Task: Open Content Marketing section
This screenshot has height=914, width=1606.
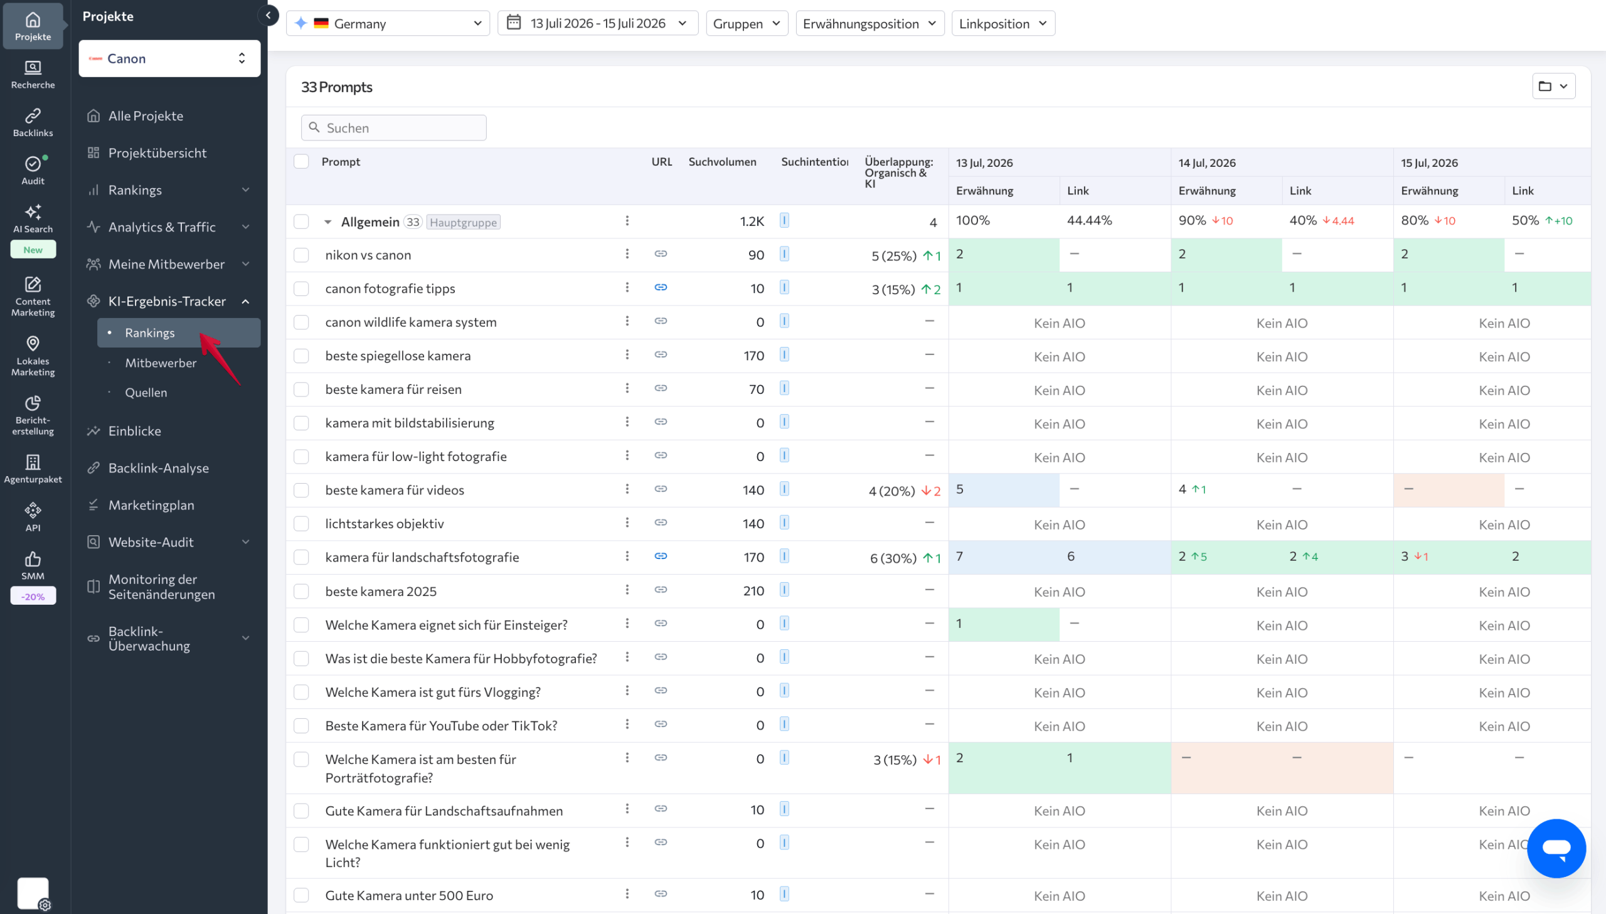Action: tap(33, 296)
